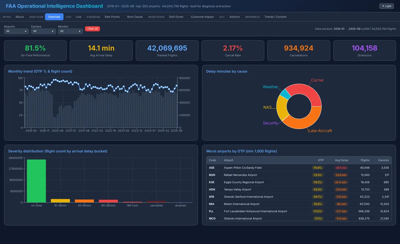Click the Airport column header
This screenshot has width=400, height=244.
click(x=229, y=160)
